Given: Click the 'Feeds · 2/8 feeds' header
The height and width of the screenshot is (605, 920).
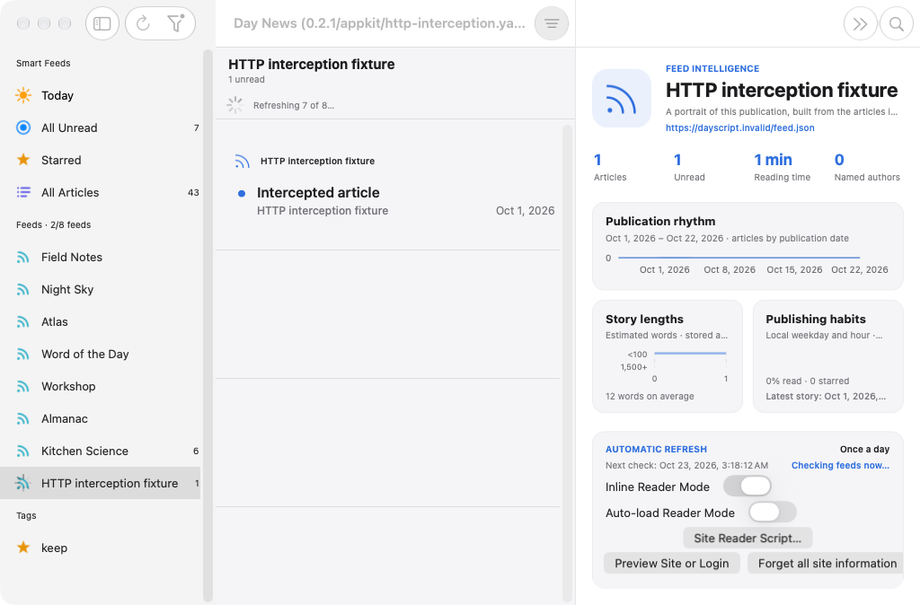Looking at the screenshot, I should 53,224.
